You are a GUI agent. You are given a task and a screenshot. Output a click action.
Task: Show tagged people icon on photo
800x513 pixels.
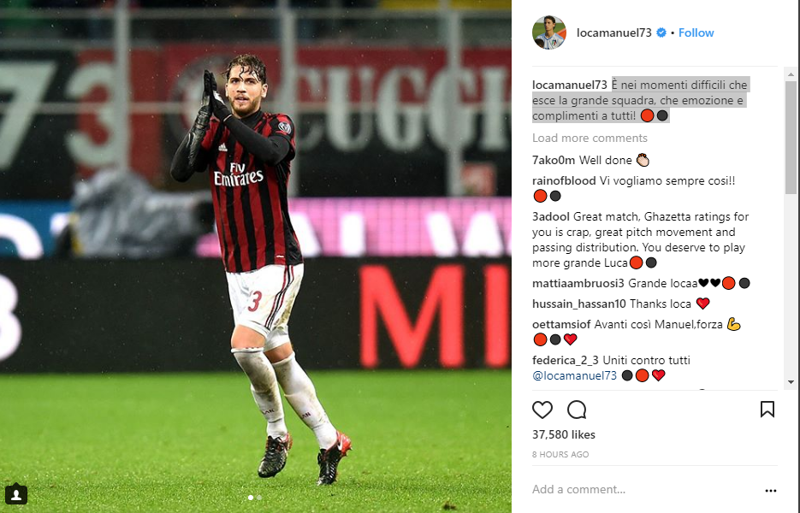pos(15,494)
